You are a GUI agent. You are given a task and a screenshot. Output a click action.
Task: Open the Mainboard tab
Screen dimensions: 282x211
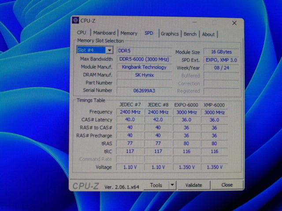[x=104, y=33]
